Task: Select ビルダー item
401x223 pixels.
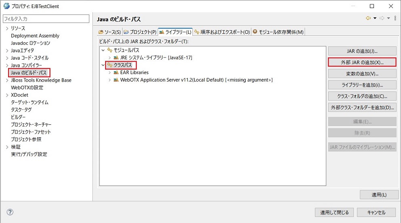Action: click(x=18, y=117)
